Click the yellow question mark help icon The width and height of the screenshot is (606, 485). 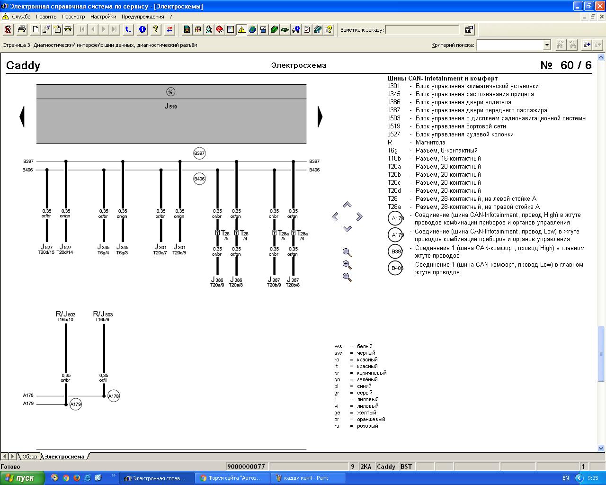click(155, 29)
